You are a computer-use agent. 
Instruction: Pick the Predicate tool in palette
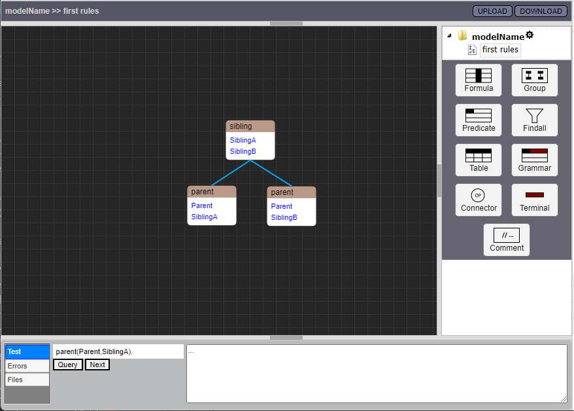[479, 120]
